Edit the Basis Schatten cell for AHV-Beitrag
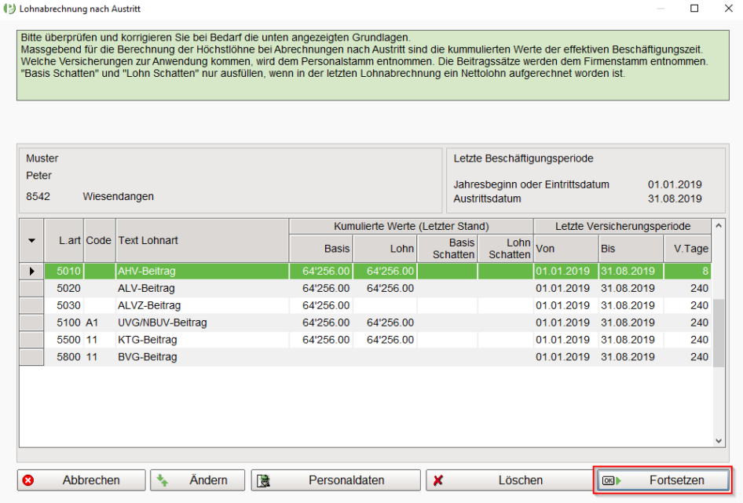The height and width of the screenshot is (503, 743). (447, 271)
